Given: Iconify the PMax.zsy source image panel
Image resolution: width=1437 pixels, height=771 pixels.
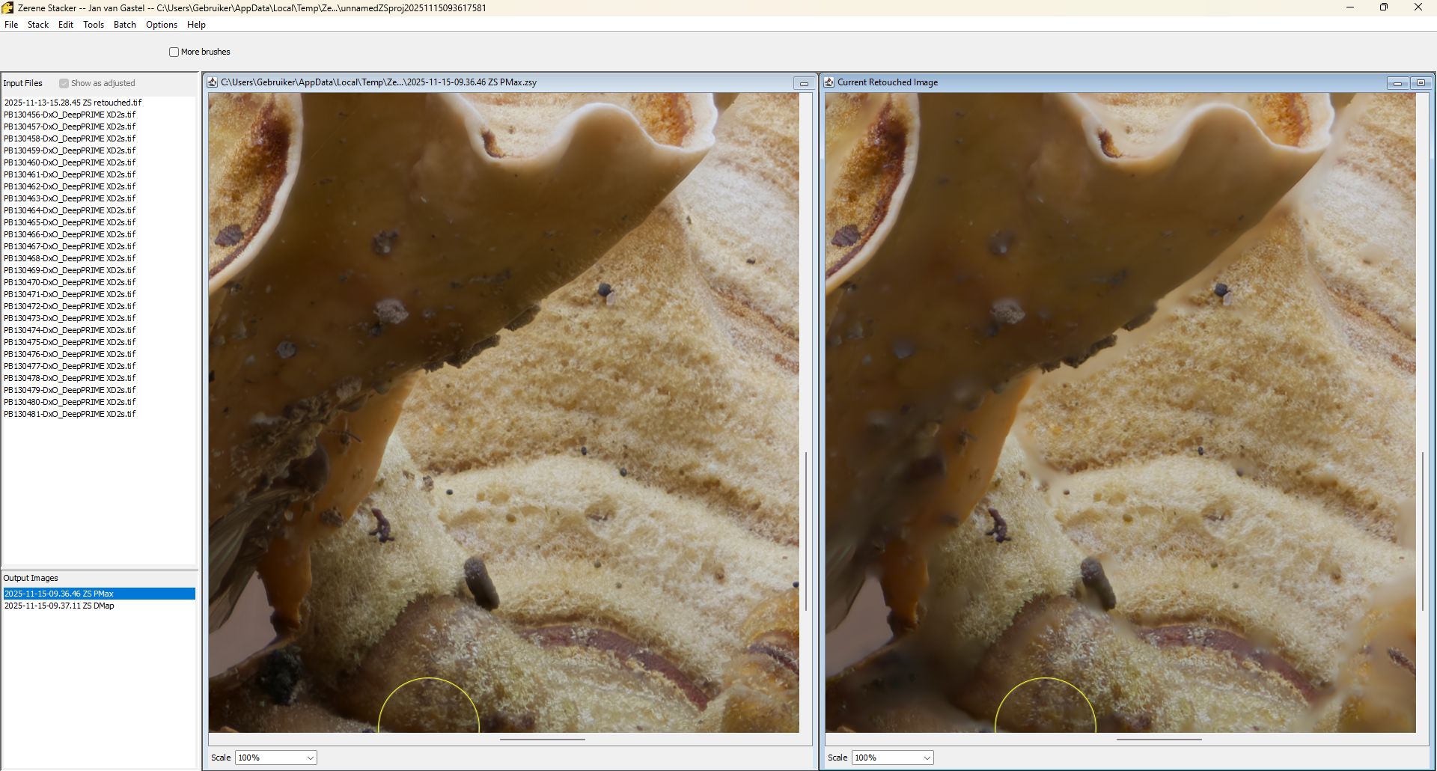Looking at the screenshot, I should coord(804,83).
